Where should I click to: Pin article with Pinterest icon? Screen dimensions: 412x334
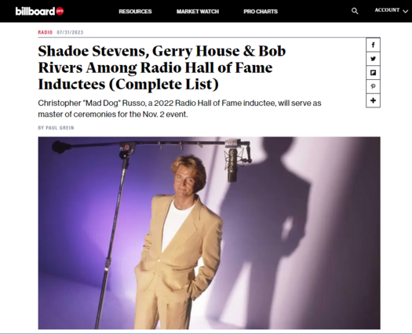tap(373, 86)
